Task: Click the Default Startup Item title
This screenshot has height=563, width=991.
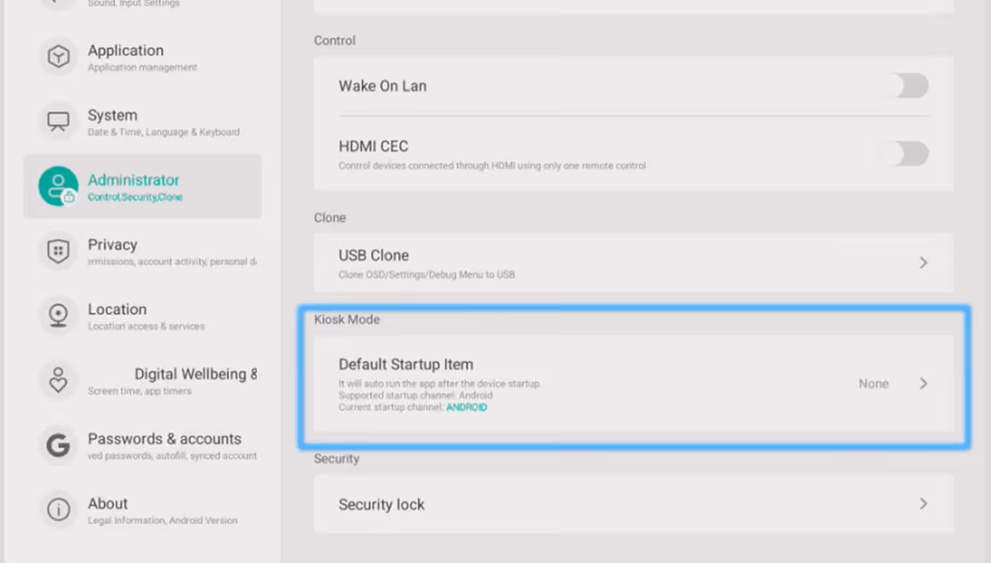Action: point(406,364)
